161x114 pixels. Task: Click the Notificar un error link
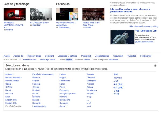[30, 60]
